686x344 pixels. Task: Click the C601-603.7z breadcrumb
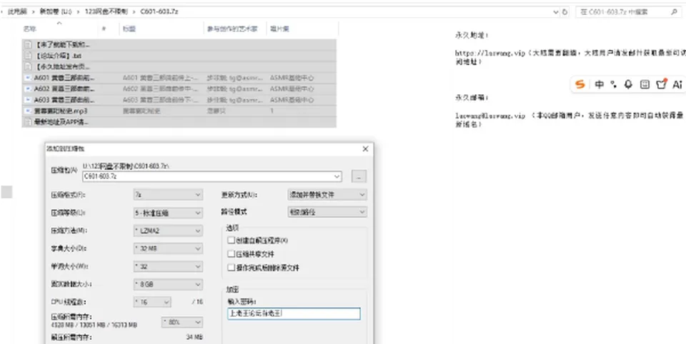point(159,12)
